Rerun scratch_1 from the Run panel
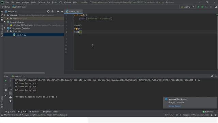This screenshot has width=218, height=123. pyautogui.click(x=6, y=81)
